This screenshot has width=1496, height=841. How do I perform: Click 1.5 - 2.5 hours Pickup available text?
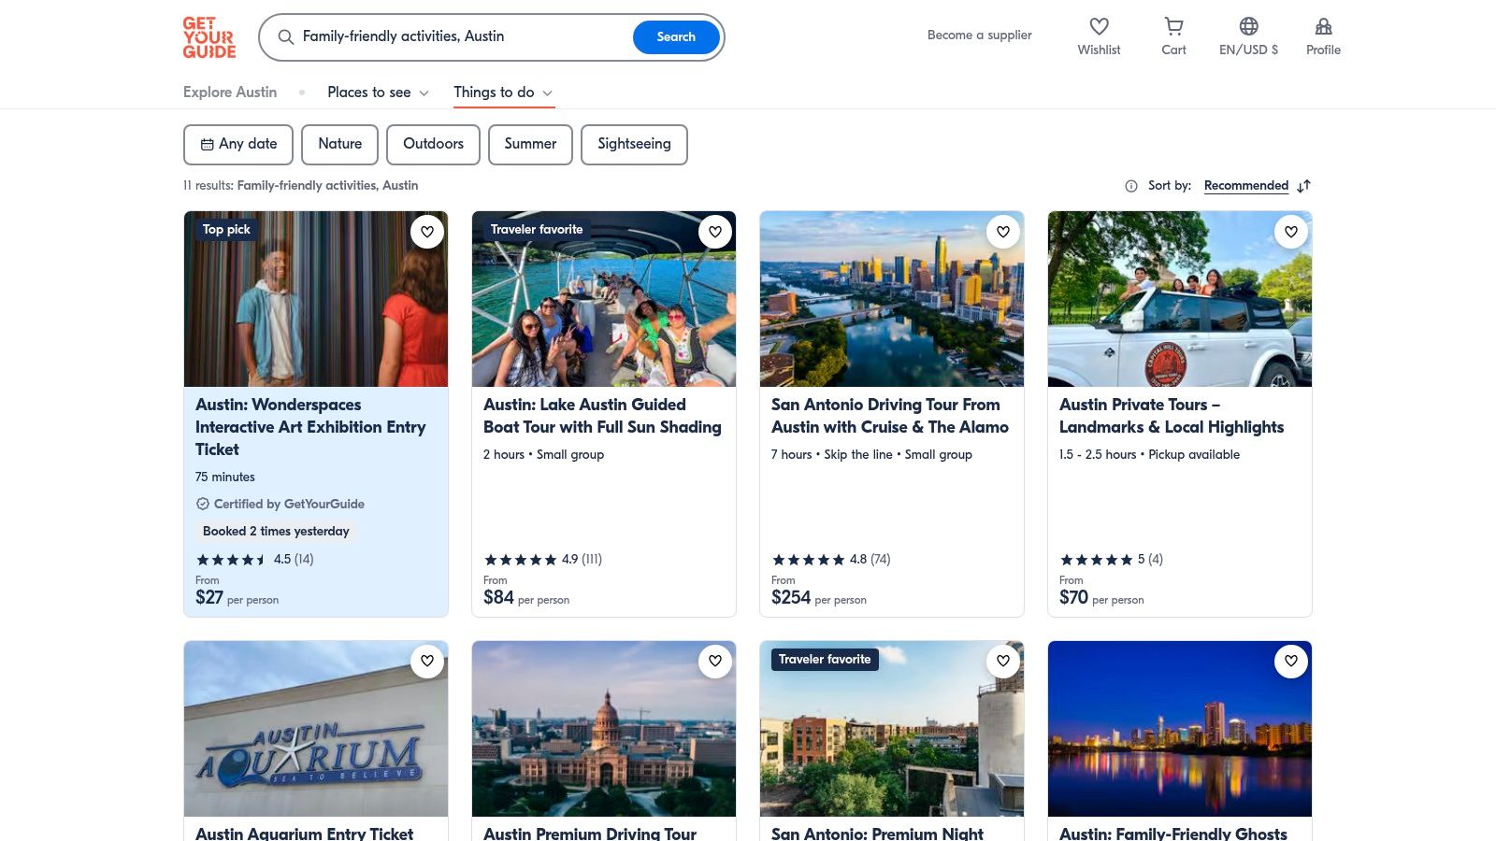coord(1149,454)
